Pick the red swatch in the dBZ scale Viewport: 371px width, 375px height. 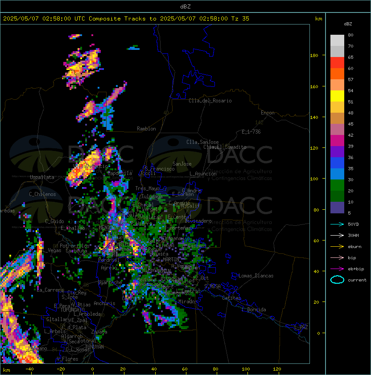(x=337, y=62)
